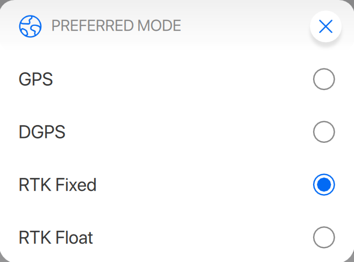This screenshot has height=262, width=354.
Task: Click the GPS option label
Action: pos(36,80)
